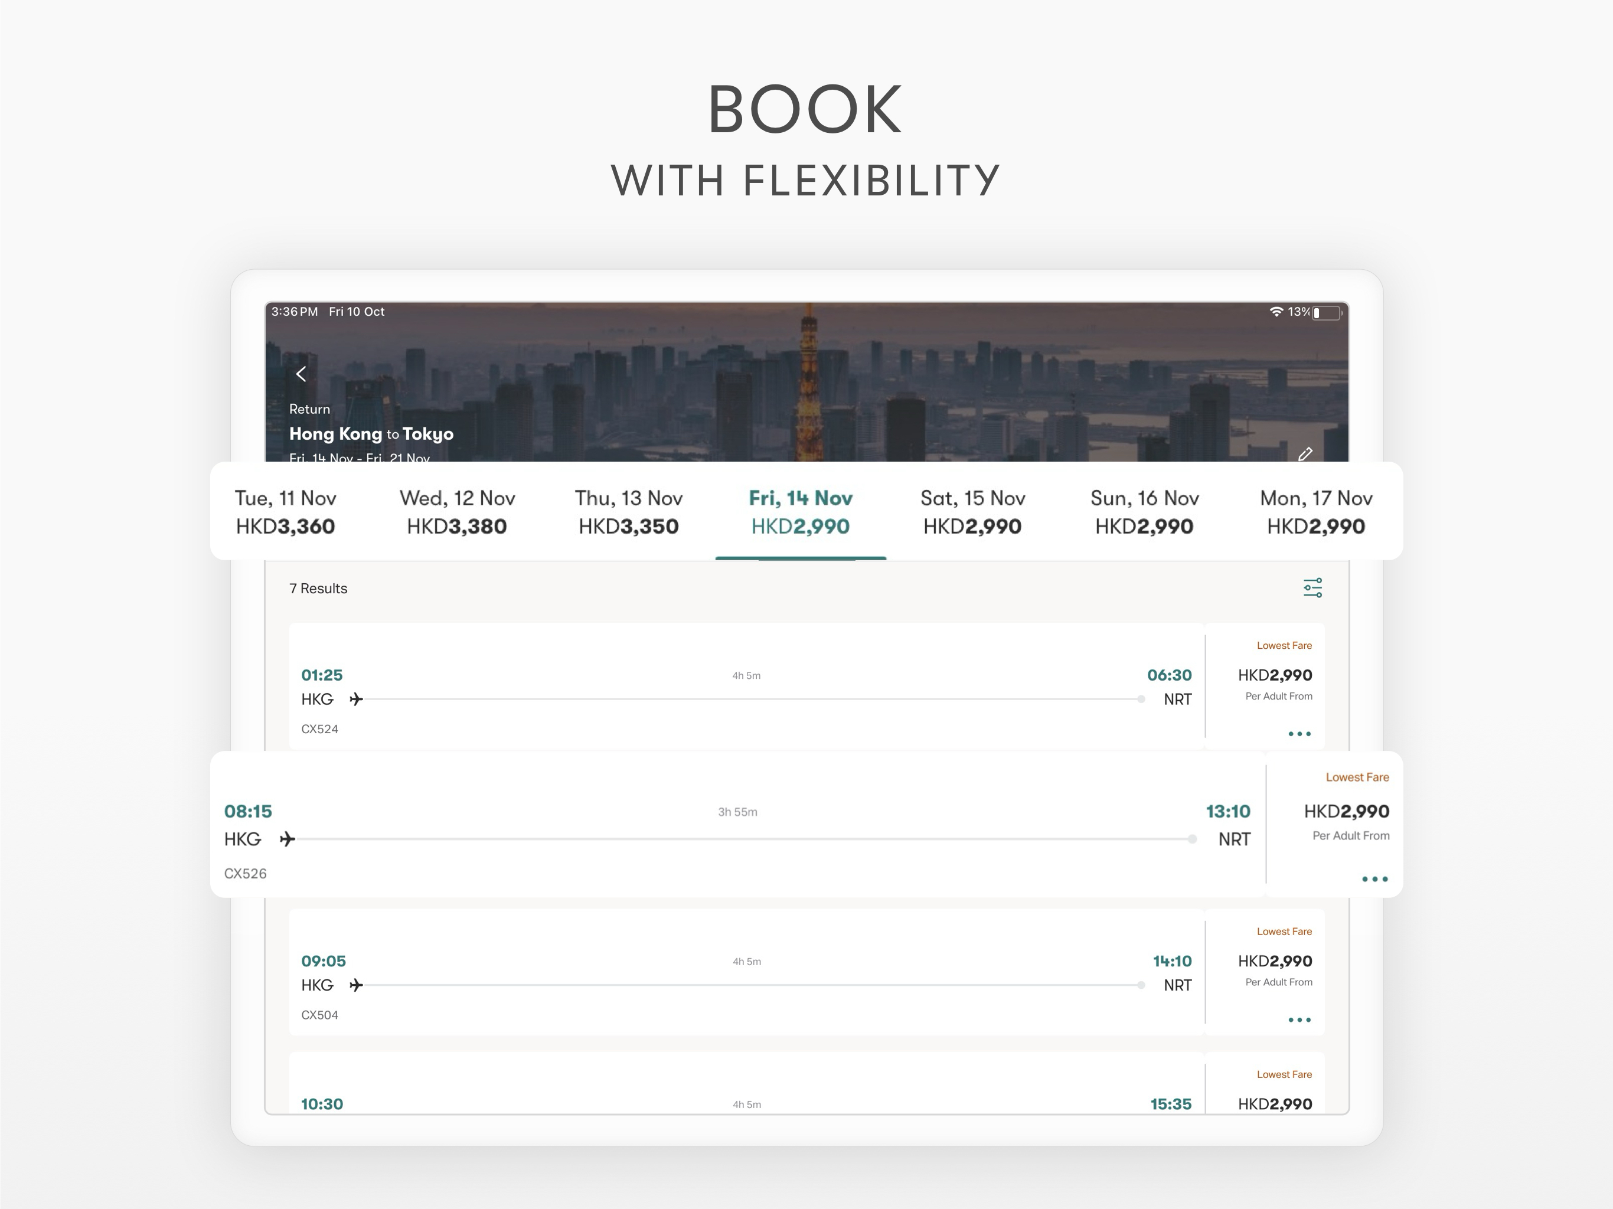The image size is (1613, 1209).
Task: Select the Fri, 14 Nov date tab
Action: click(x=801, y=512)
